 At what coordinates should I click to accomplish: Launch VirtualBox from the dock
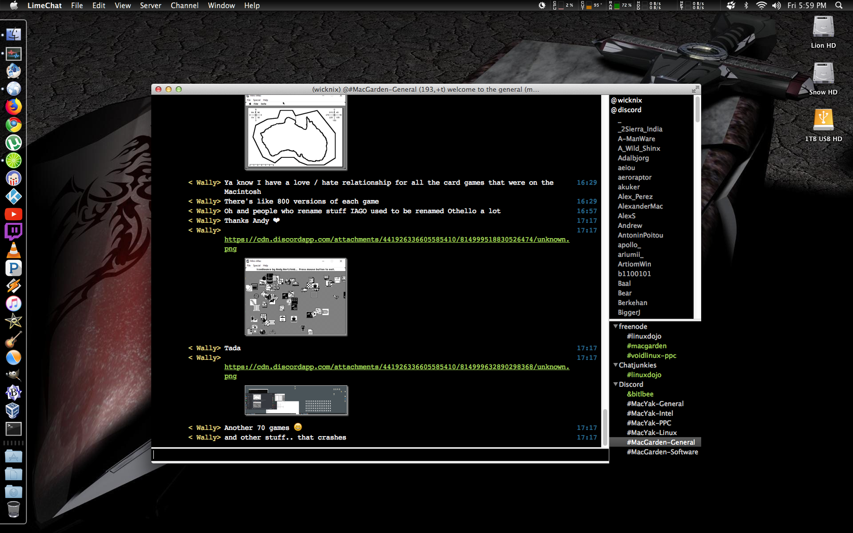click(14, 411)
